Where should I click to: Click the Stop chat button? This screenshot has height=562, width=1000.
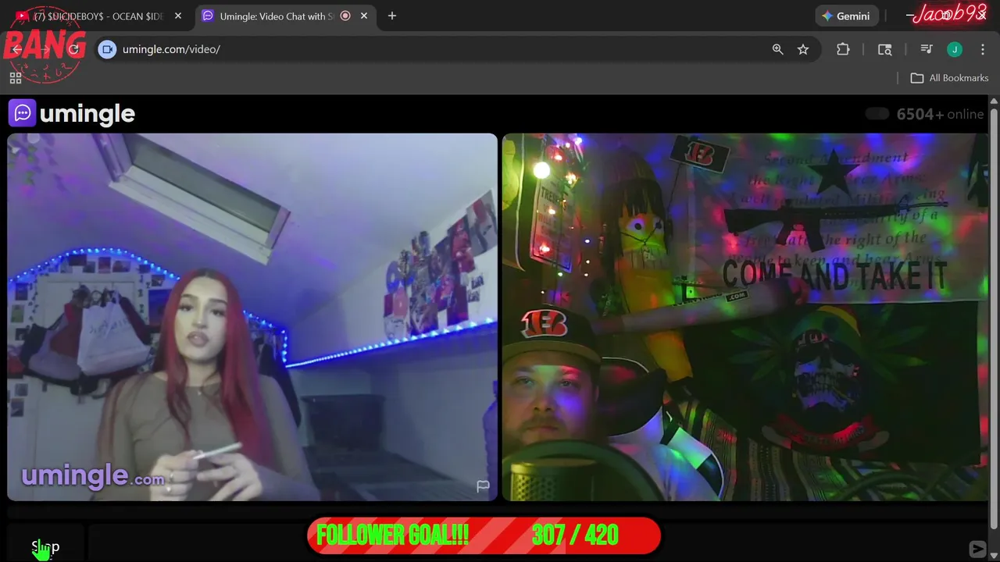pos(45,546)
